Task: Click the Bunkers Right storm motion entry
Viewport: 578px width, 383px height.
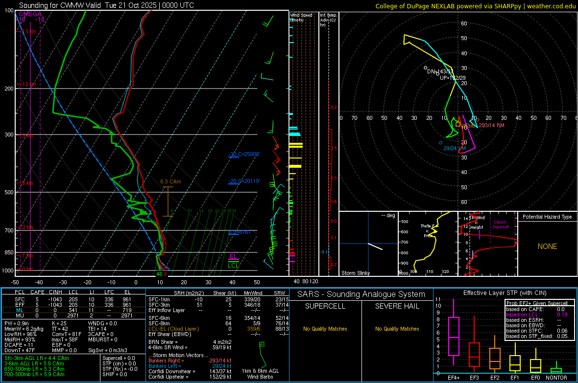Action: (x=190, y=360)
